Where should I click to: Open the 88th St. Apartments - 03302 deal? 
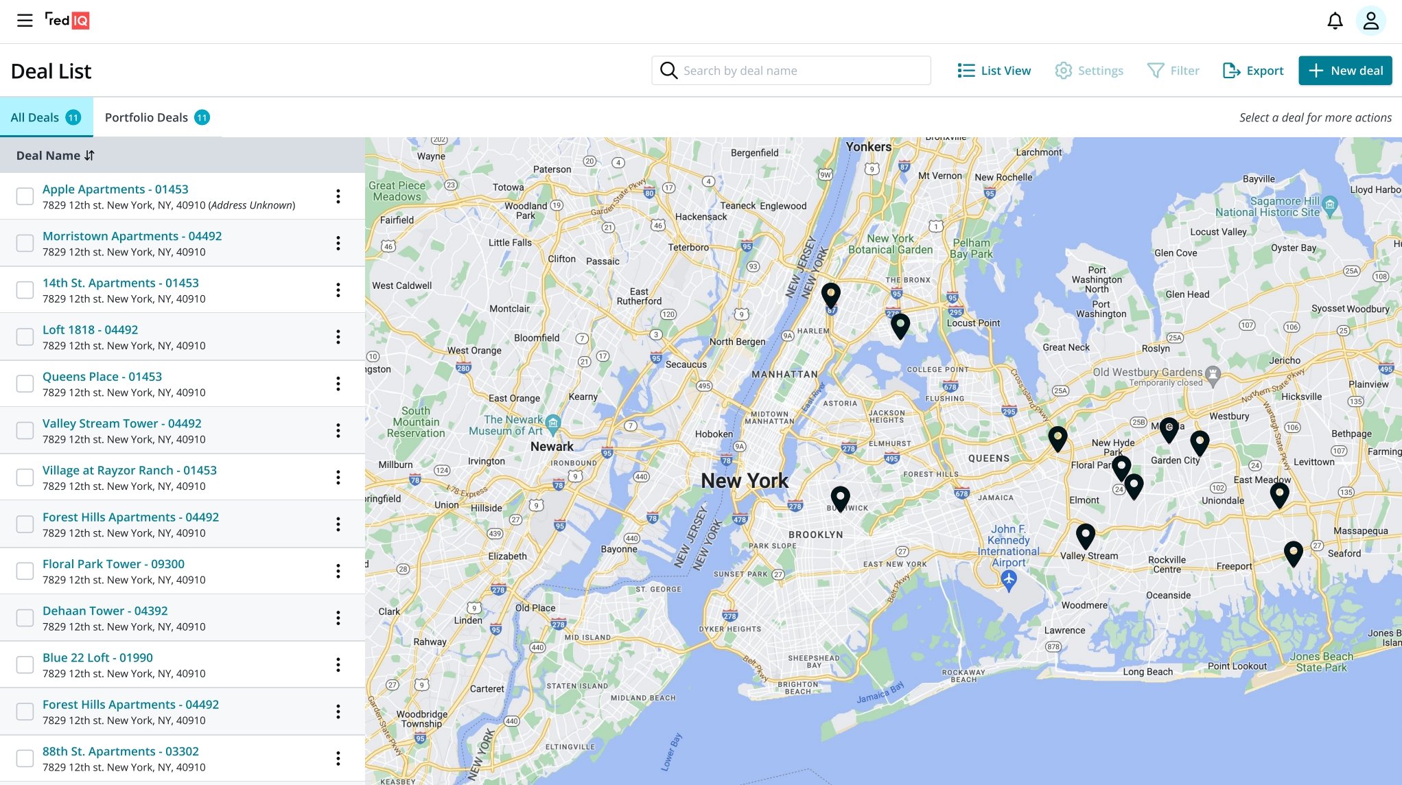click(x=121, y=751)
